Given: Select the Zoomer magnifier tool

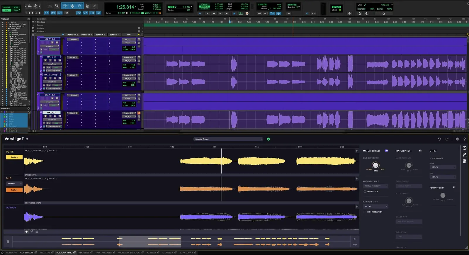Looking at the screenshot, I should point(57,6).
